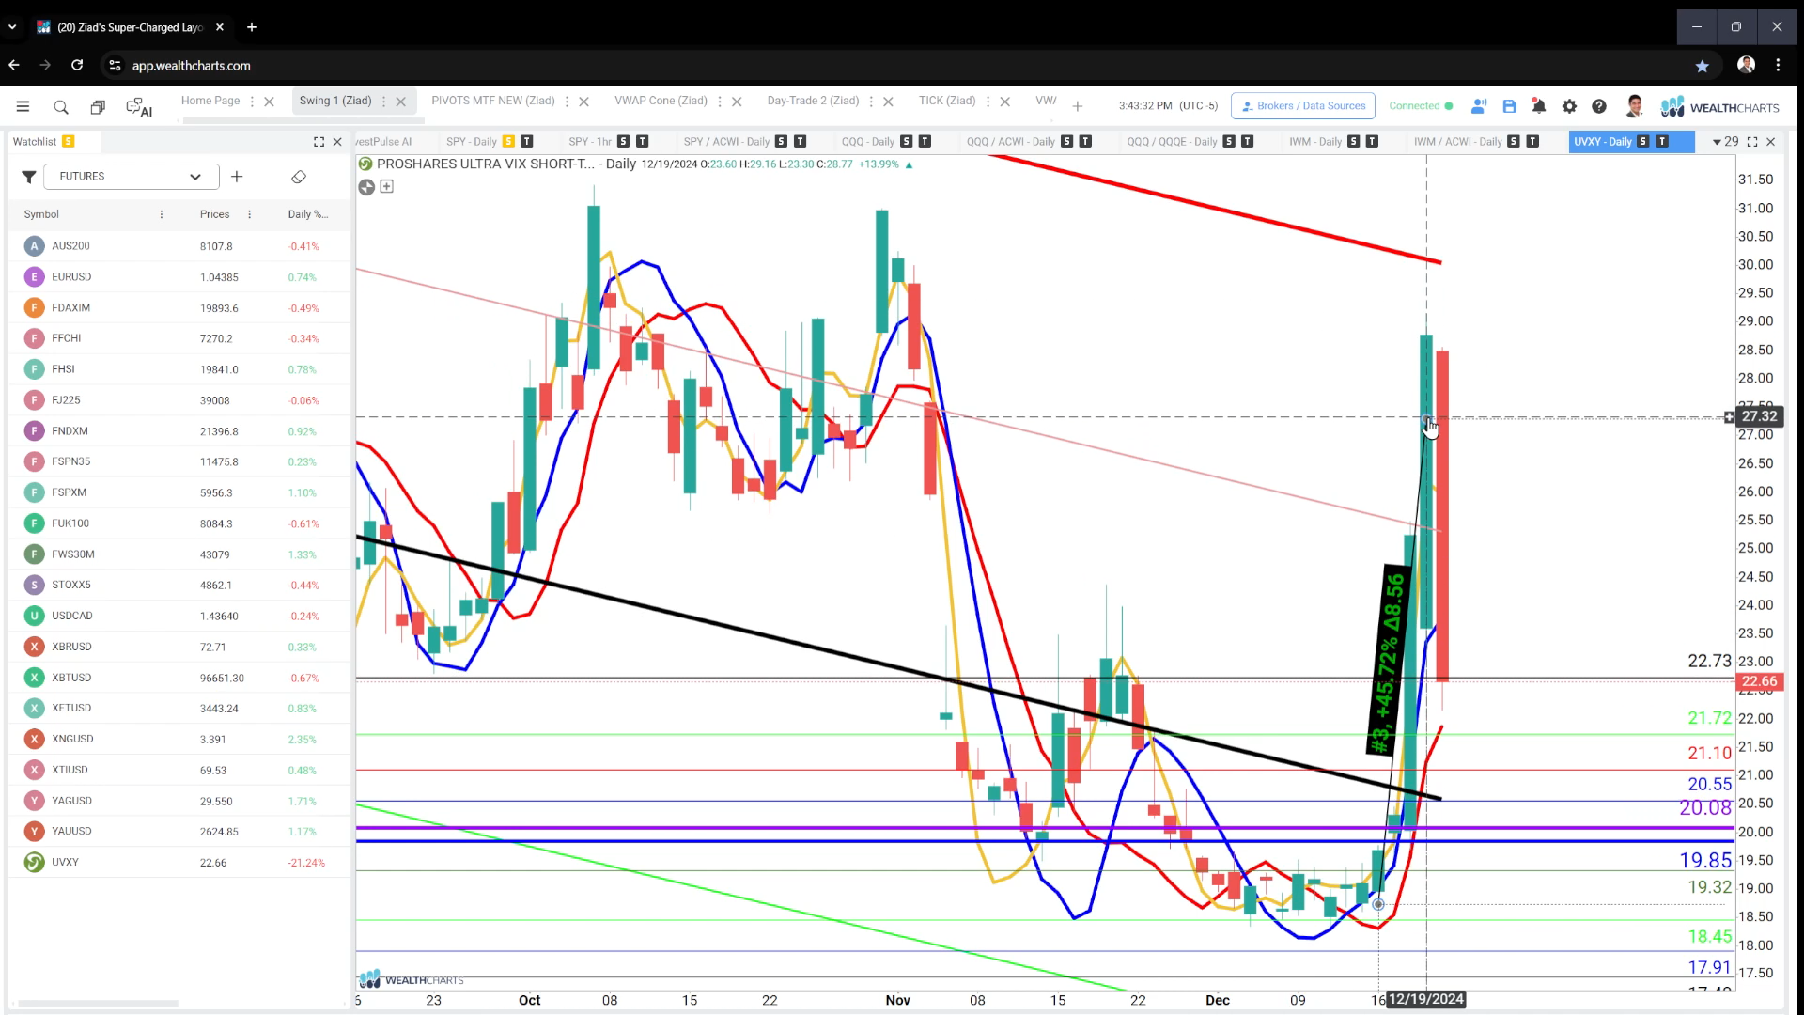The height and width of the screenshot is (1015, 1804).
Task: Open the FUTURES watchlist dropdown
Action: 131,177
